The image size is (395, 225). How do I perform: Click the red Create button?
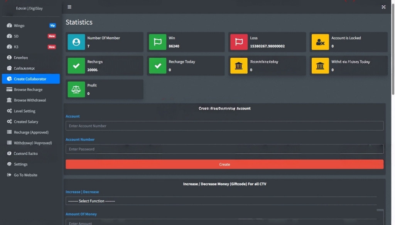point(225,165)
